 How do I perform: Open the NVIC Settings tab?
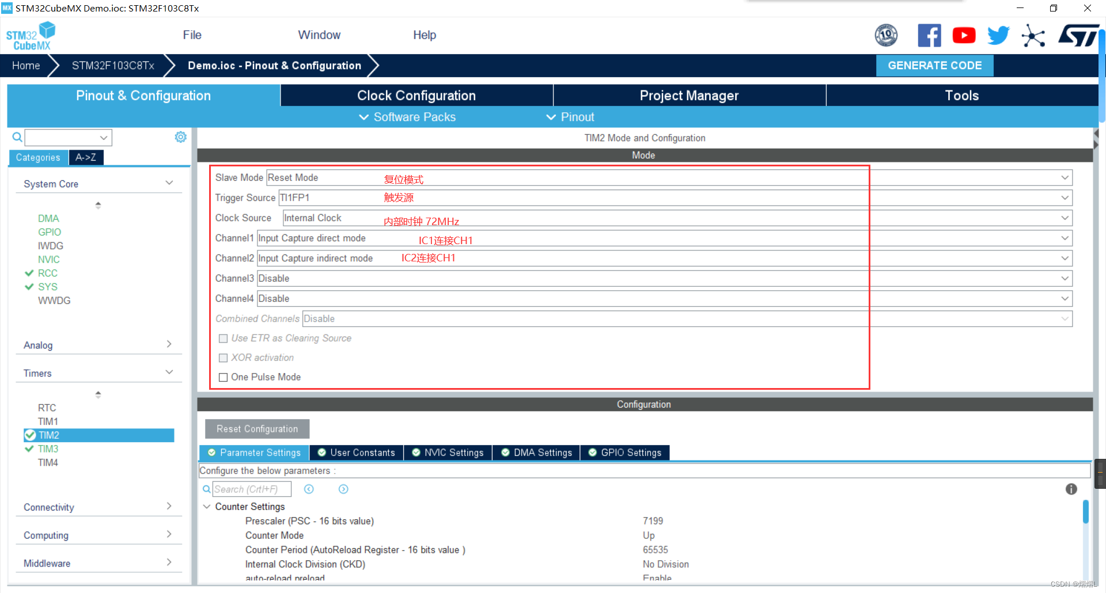tap(448, 453)
